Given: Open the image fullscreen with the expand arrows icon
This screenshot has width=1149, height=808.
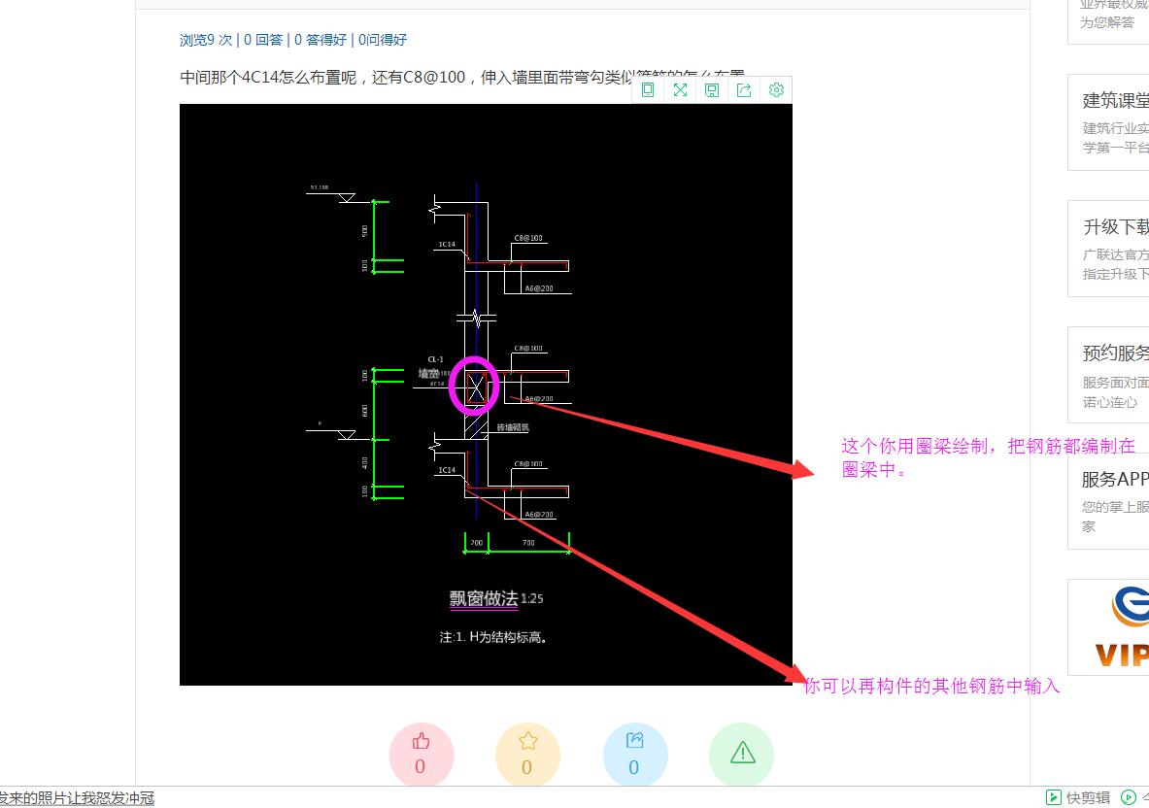Looking at the screenshot, I should point(680,90).
